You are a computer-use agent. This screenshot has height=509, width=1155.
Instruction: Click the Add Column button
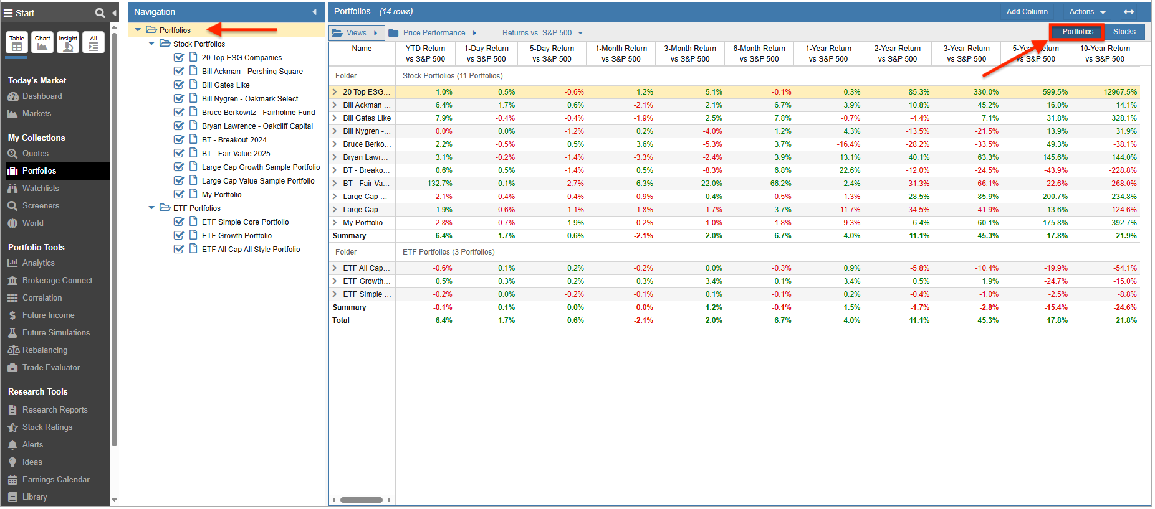click(x=1027, y=12)
